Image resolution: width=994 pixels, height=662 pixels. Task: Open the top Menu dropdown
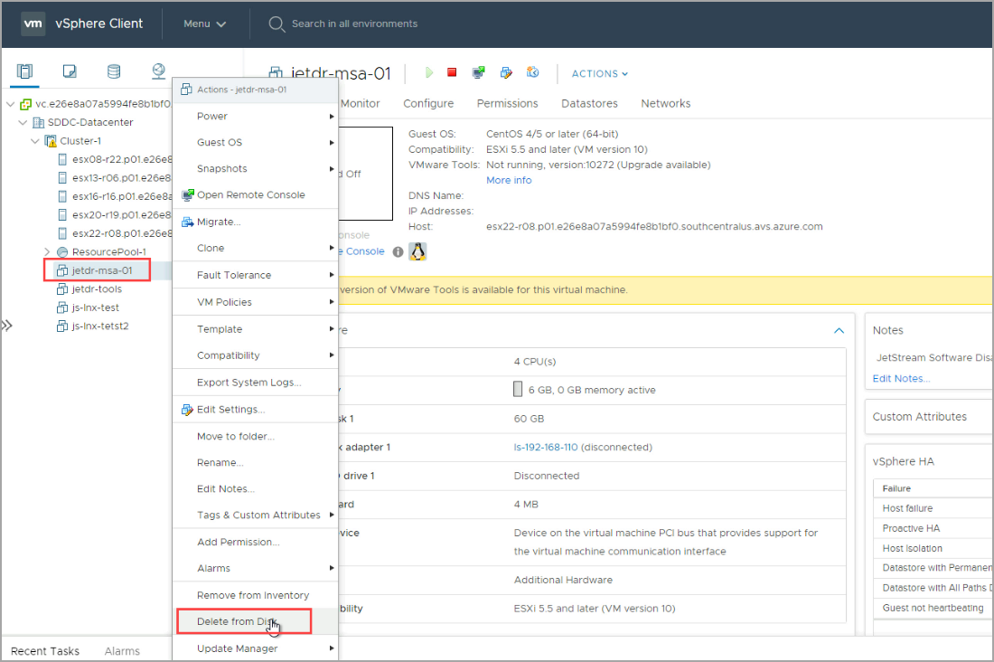point(204,24)
